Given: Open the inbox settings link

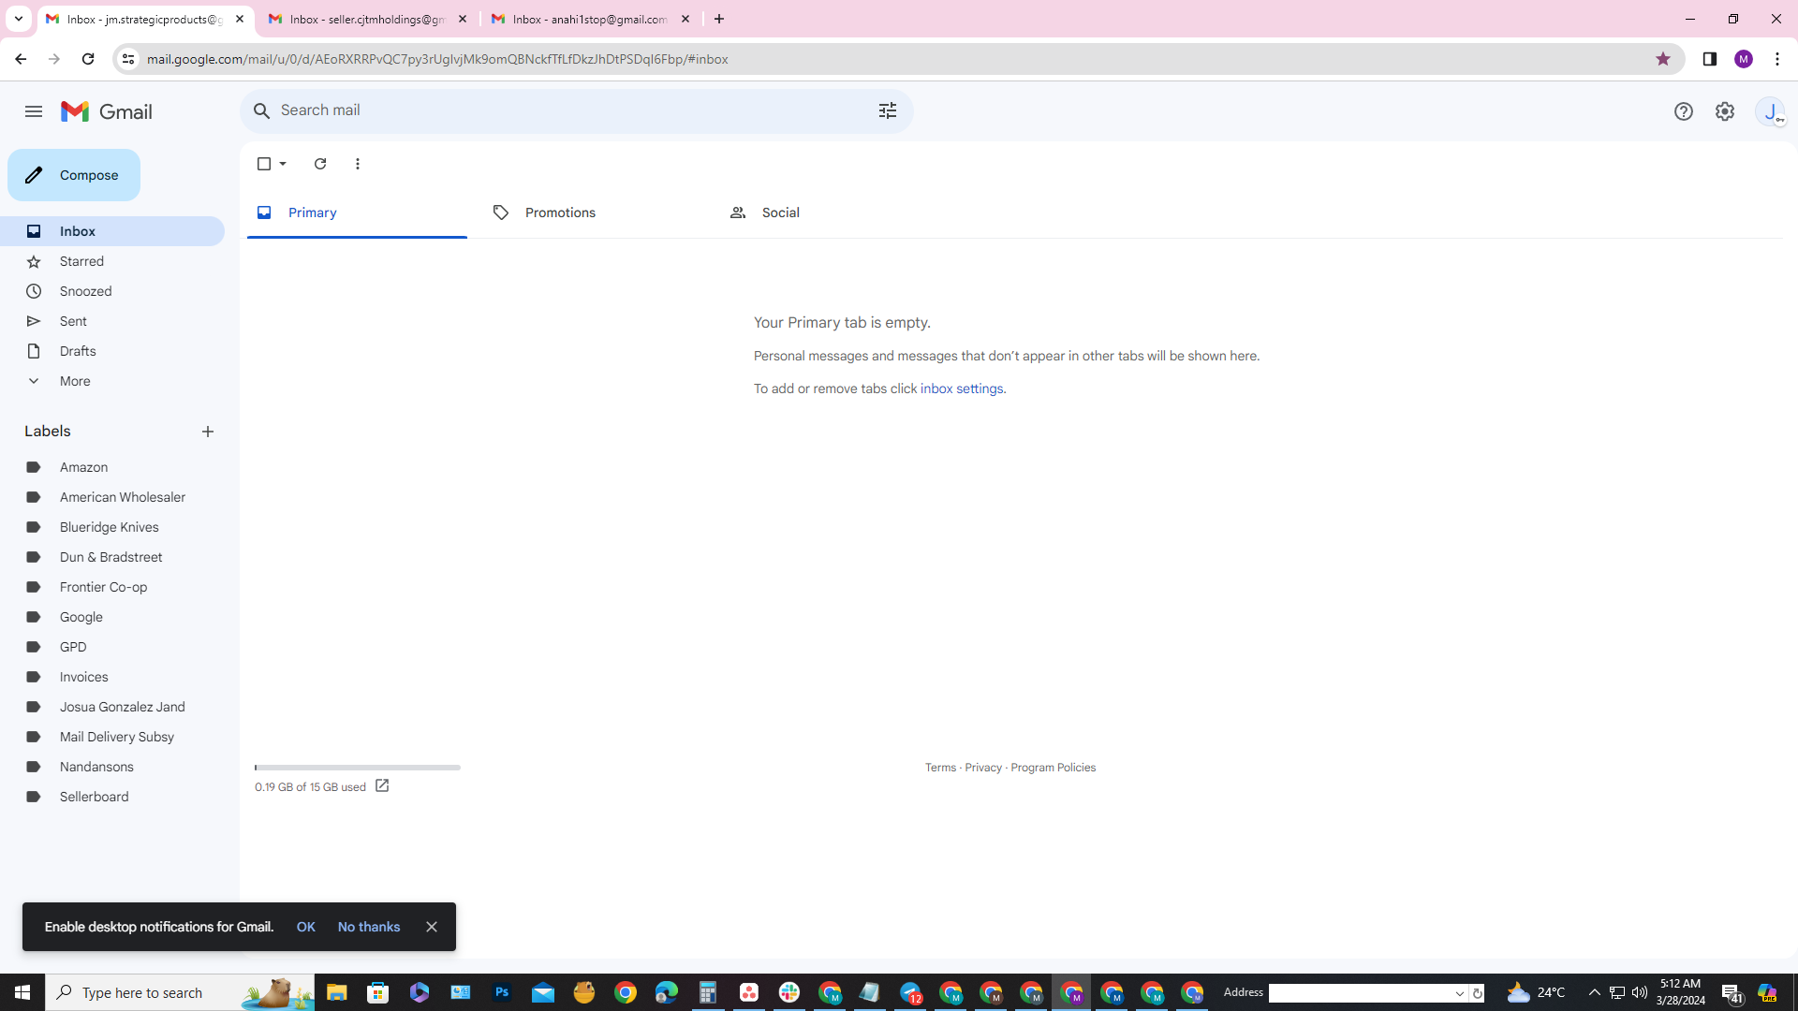Looking at the screenshot, I should pos(962,388).
